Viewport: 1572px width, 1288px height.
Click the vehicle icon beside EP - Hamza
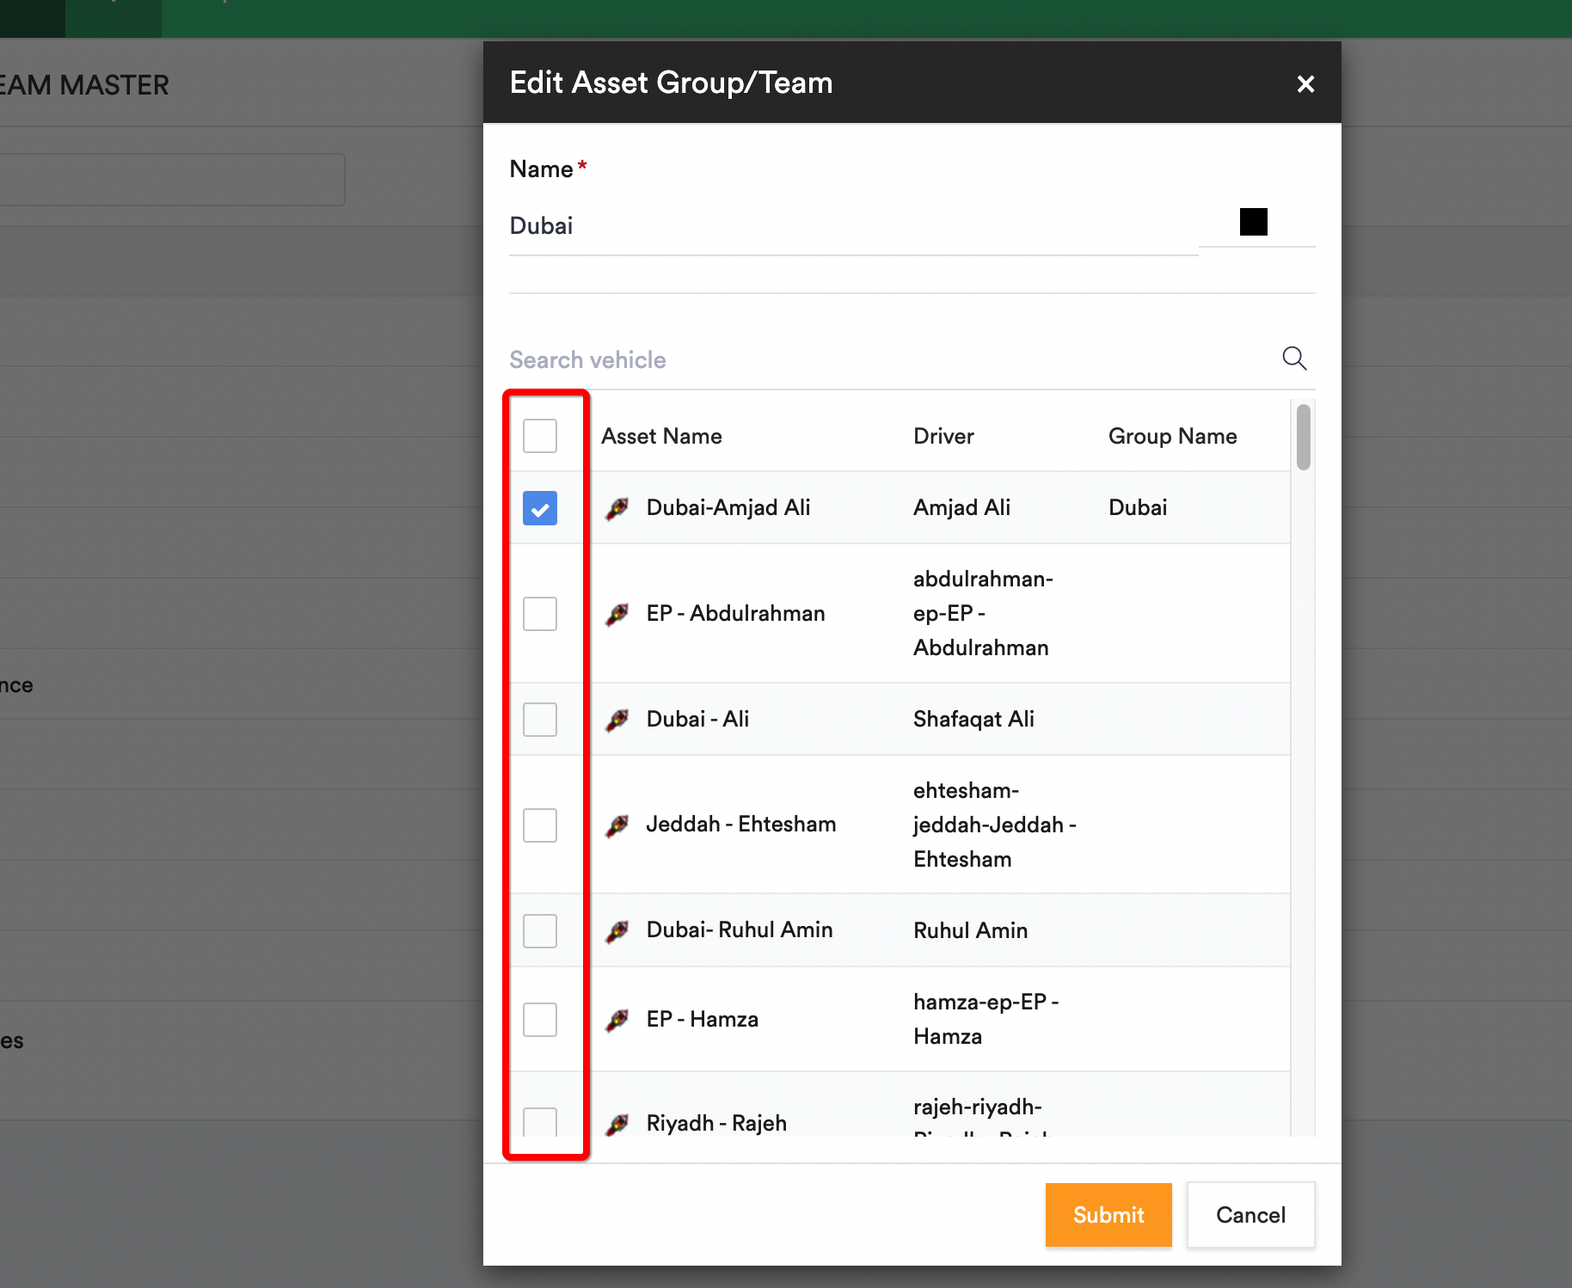(617, 1020)
